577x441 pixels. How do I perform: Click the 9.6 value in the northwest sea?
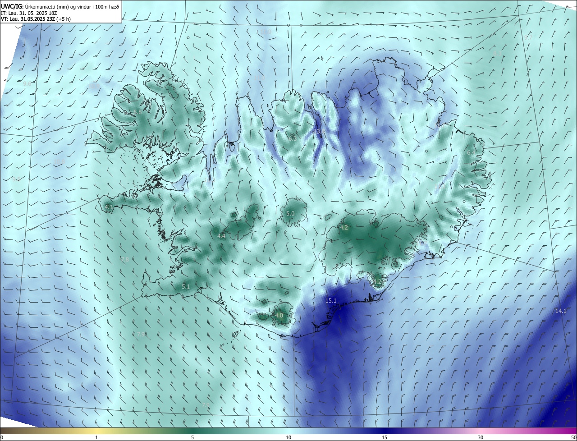coord(27,83)
